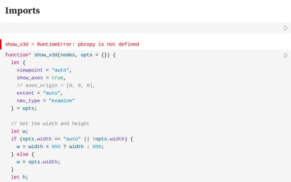Image resolution: width=291 pixels, height=182 pixels.
Task: Place cursor on viewpoint variable
Action: [30, 70]
